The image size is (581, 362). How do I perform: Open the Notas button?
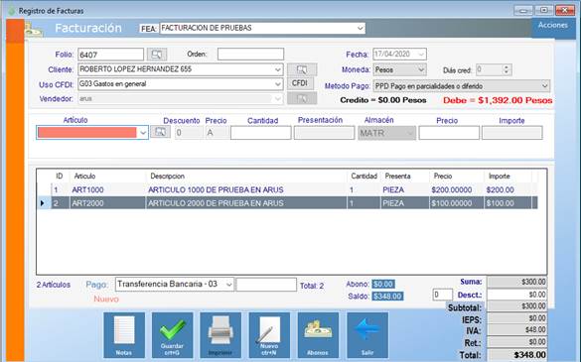[124, 335]
